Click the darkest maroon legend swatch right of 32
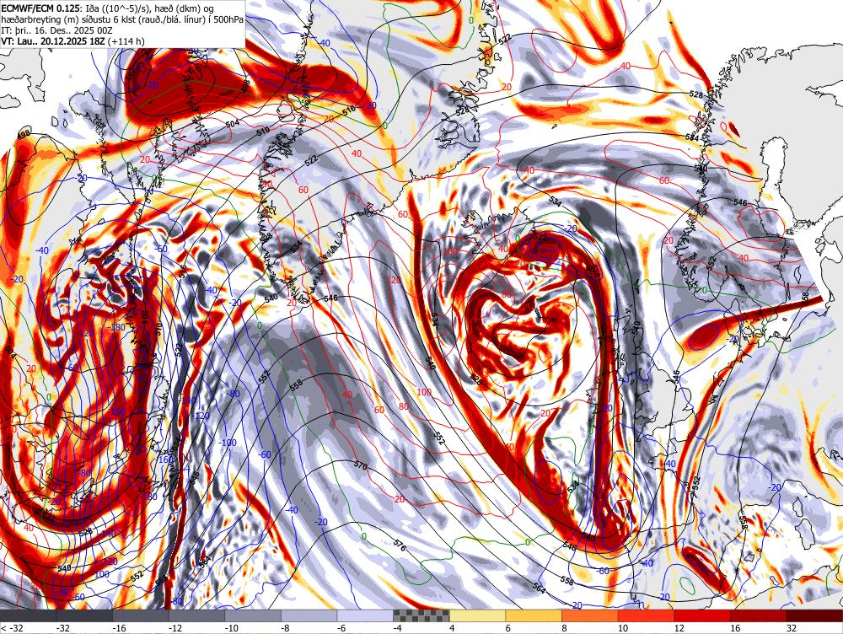Screen dimensions: 843x634 [x=814, y=615]
